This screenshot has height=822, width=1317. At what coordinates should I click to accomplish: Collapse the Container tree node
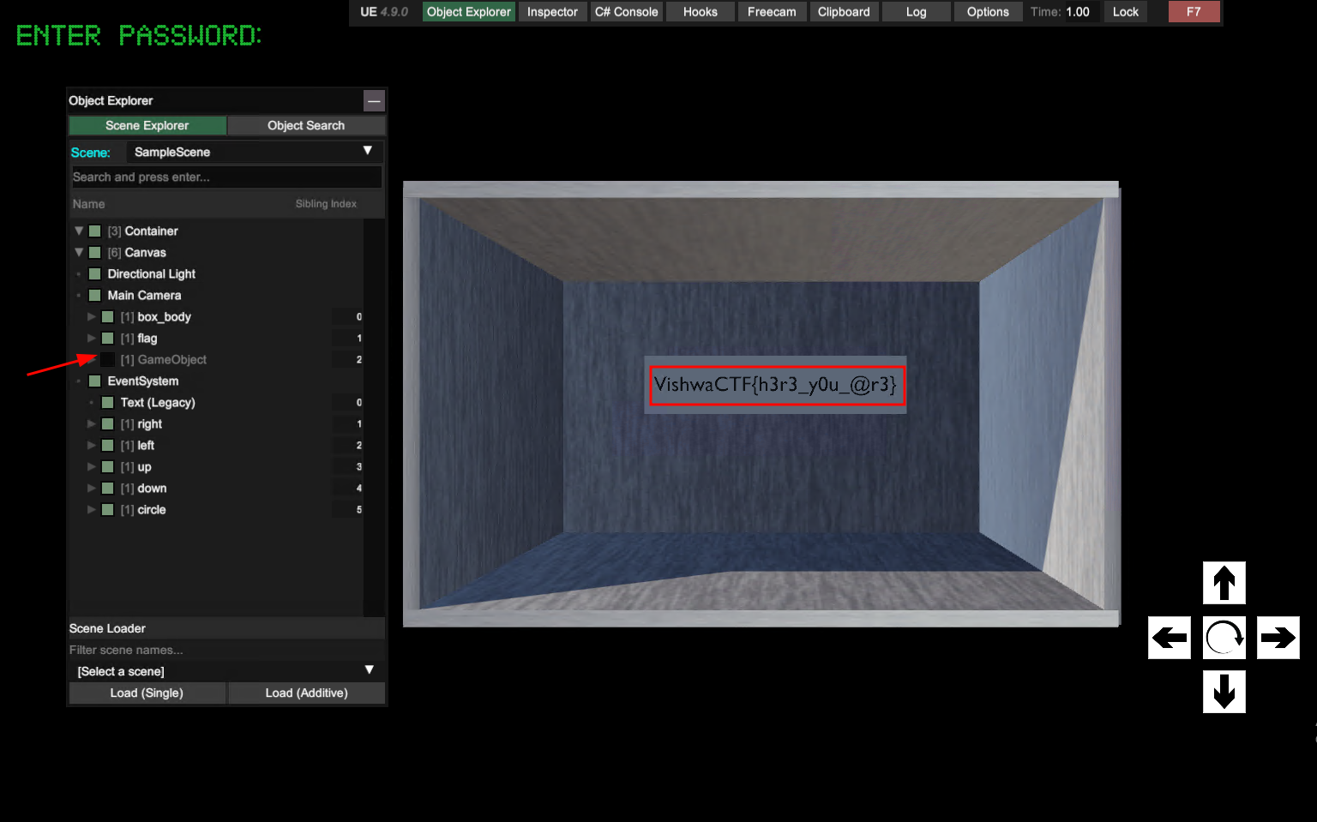[x=79, y=231]
